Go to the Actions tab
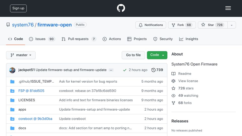 (112, 39)
